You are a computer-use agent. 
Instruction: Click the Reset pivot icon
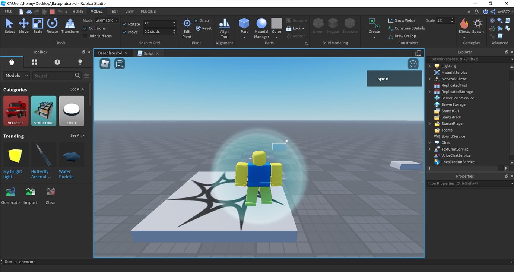coord(204,28)
